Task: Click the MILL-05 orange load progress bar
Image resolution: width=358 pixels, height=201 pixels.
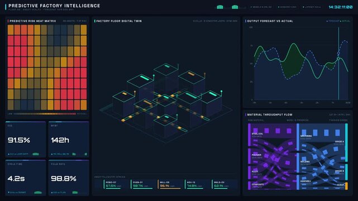Action: [170, 189]
